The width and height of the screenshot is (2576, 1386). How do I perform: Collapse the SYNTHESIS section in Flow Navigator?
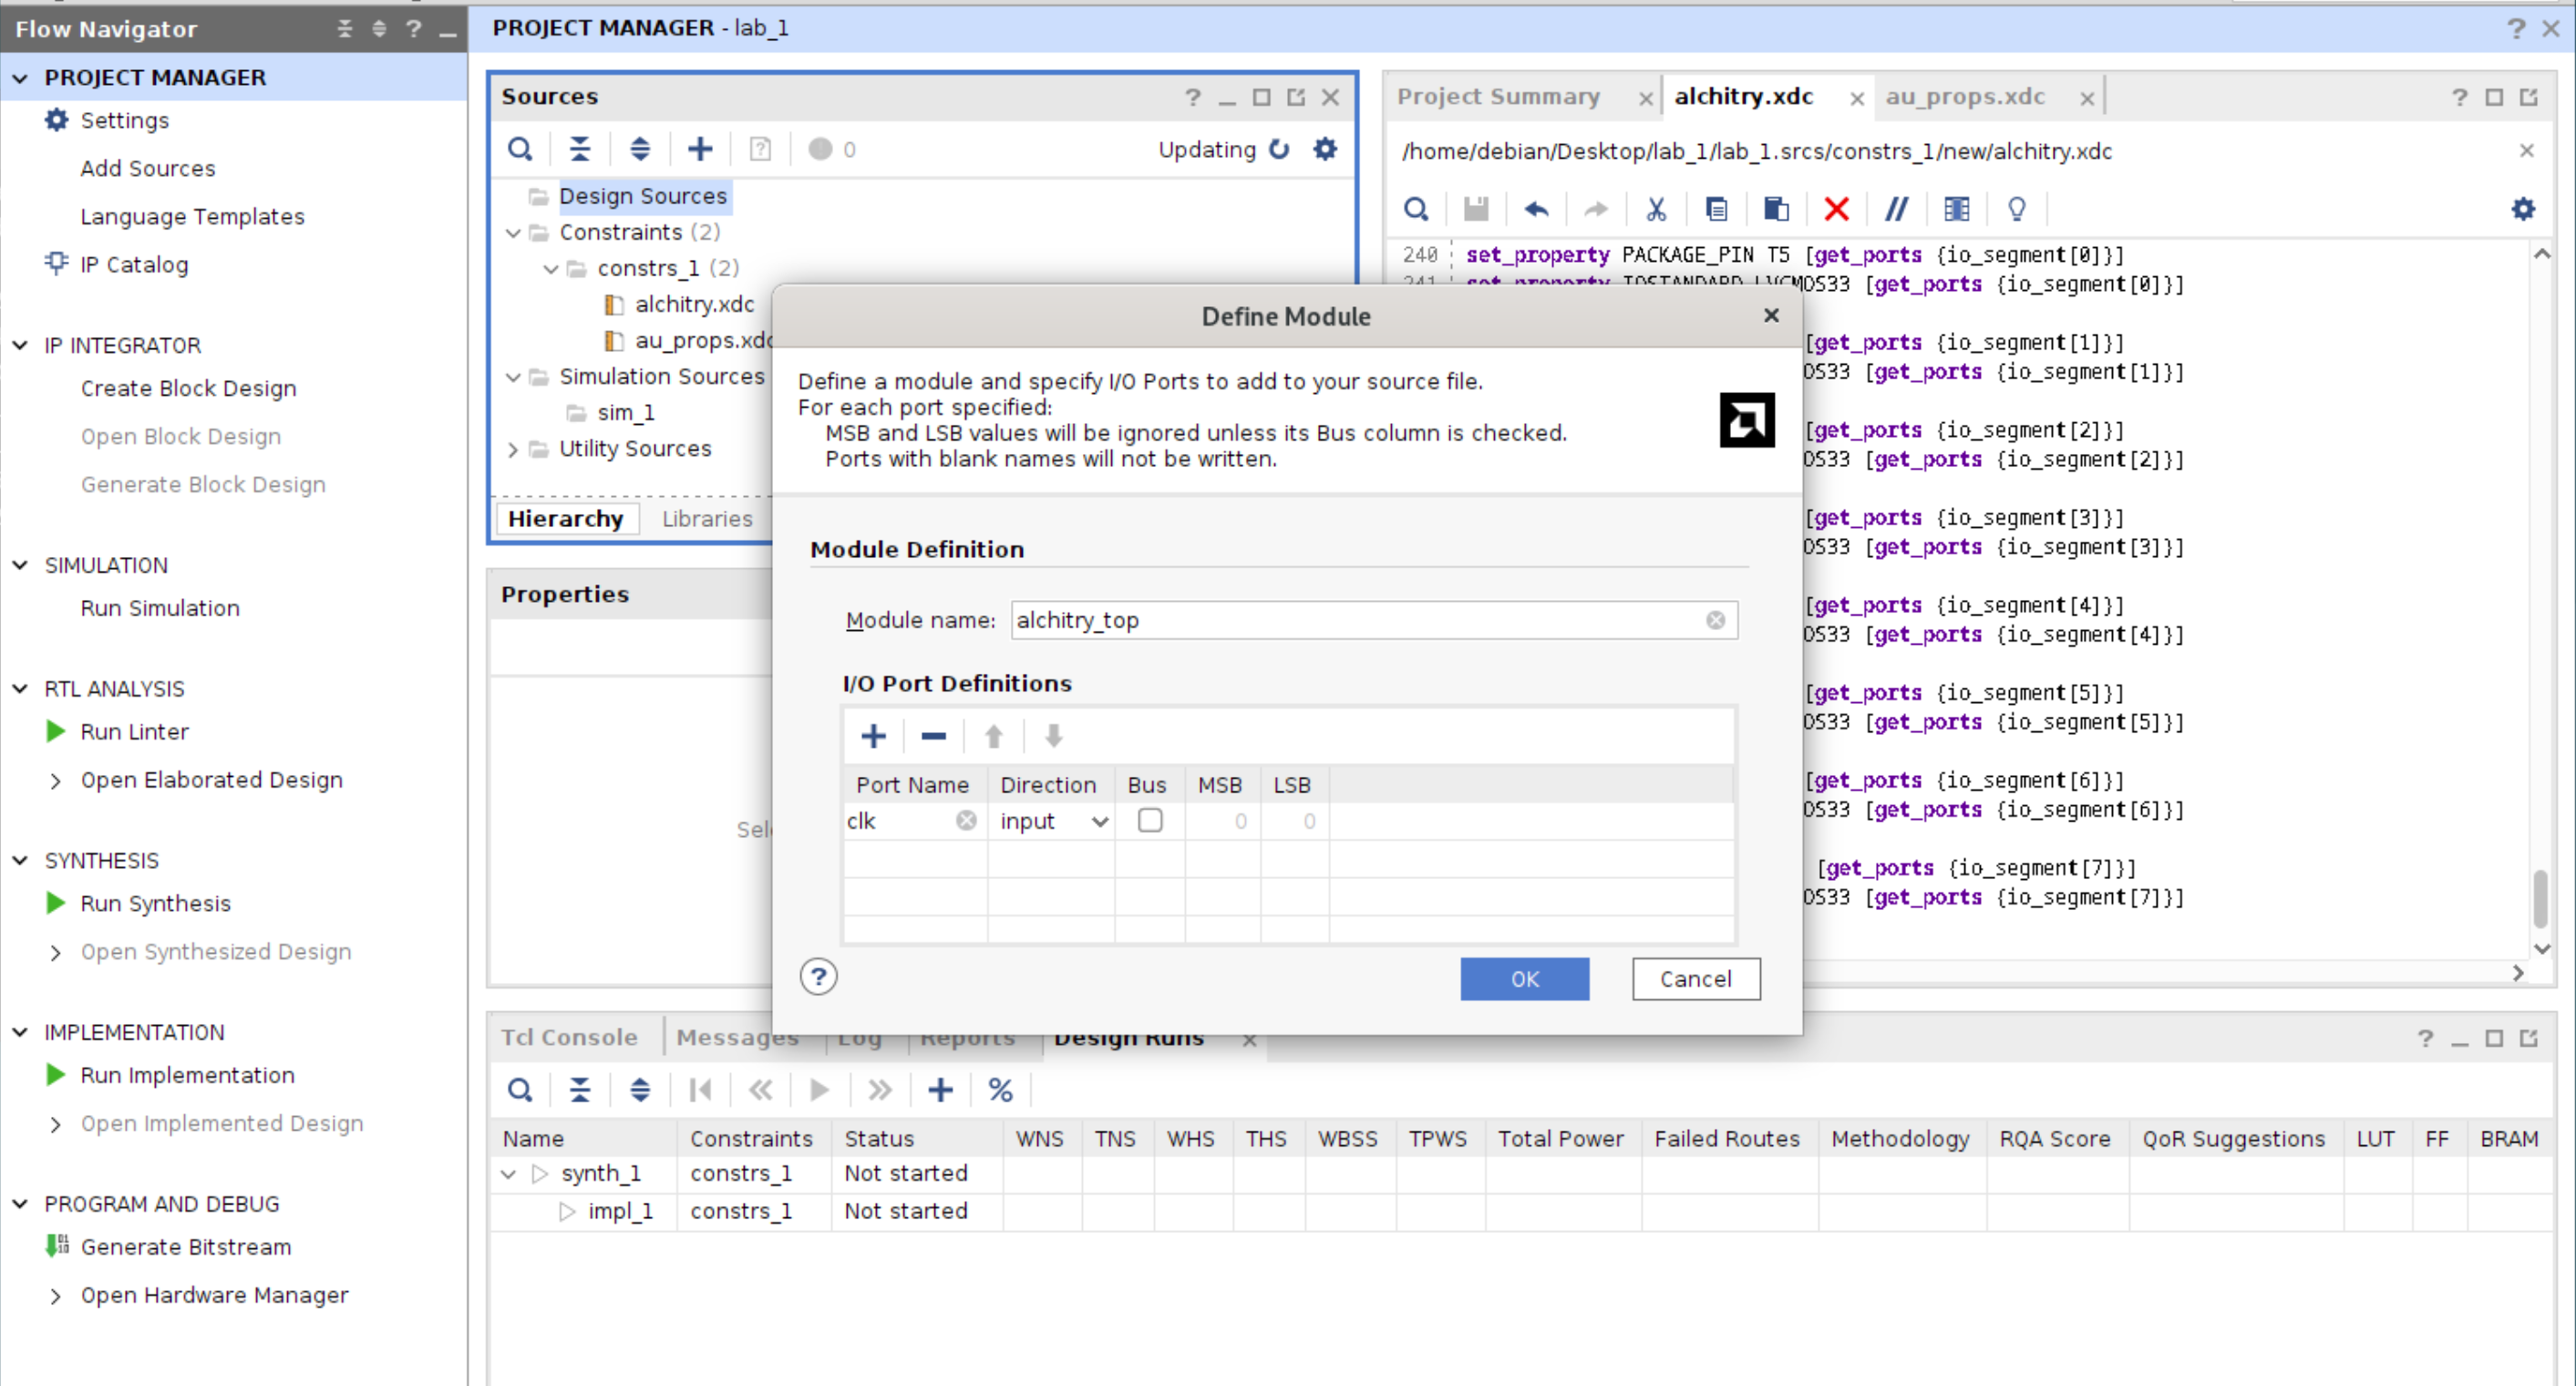[x=20, y=861]
